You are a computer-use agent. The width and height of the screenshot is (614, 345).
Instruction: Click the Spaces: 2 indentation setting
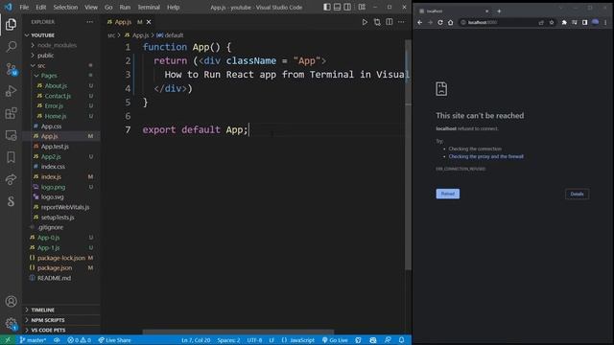click(228, 340)
